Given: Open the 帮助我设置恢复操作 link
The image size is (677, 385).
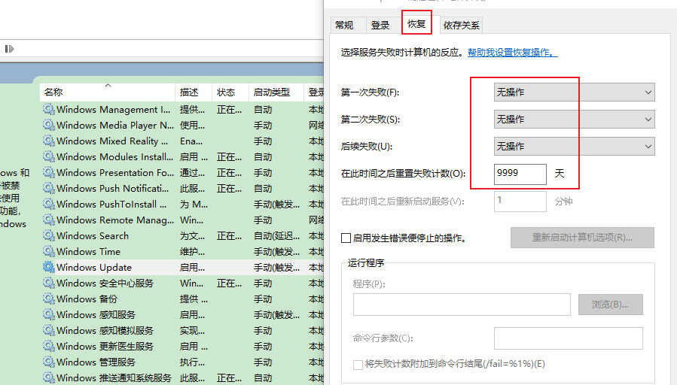Looking at the screenshot, I should click(x=513, y=53).
